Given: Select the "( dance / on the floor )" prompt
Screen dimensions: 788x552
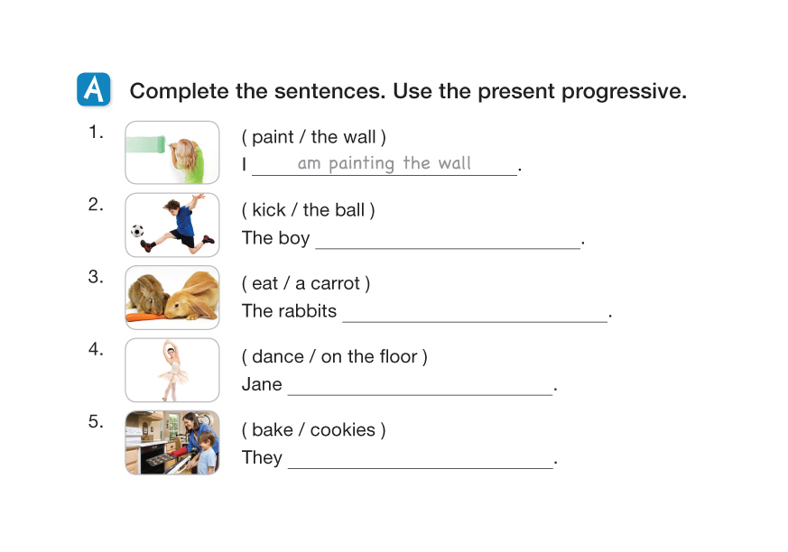Looking at the screenshot, I should point(334,356).
